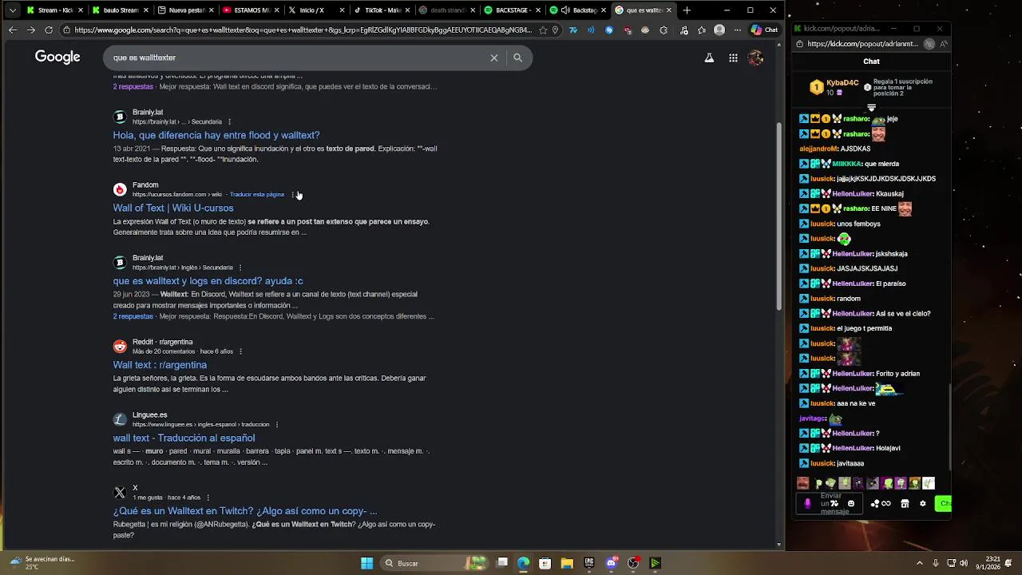Open 'wall text - Traducción al español' result
The width and height of the screenshot is (1022, 575).
pos(184,438)
